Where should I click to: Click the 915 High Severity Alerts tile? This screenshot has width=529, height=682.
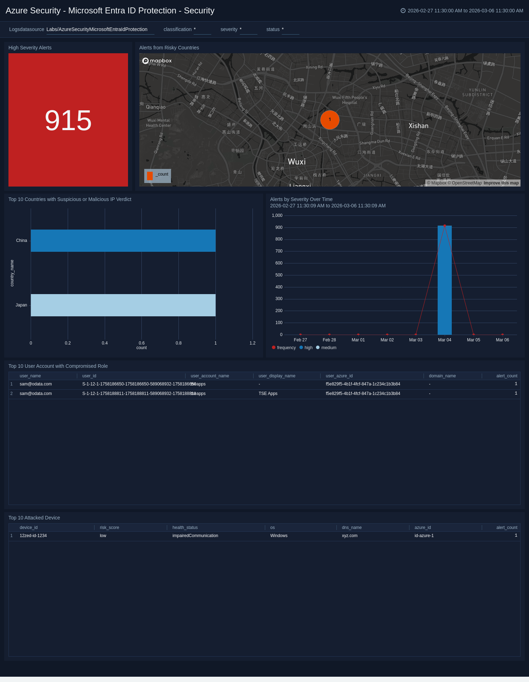(x=68, y=120)
